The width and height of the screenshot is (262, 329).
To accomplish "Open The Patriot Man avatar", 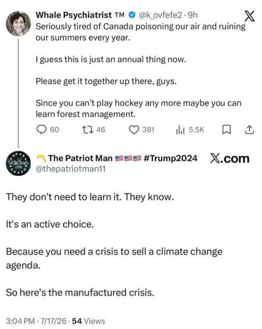I will tap(18, 163).
